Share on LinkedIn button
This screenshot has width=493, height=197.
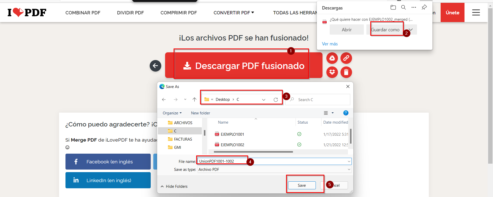(x=108, y=180)
